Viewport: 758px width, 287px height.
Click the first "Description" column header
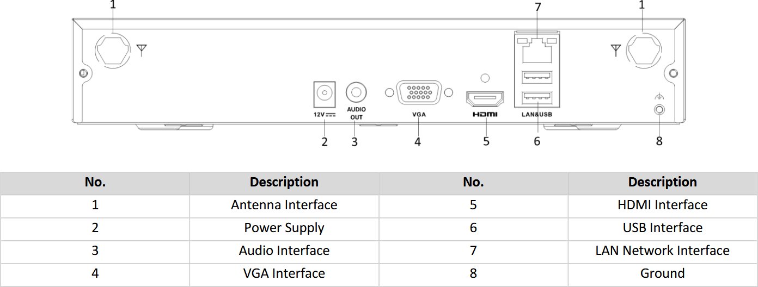(x=284, y=183)
